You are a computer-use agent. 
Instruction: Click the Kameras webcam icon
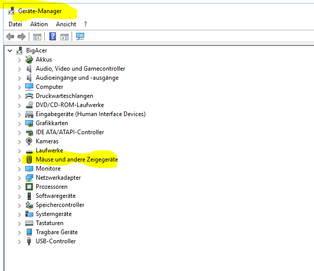point(29,141)
